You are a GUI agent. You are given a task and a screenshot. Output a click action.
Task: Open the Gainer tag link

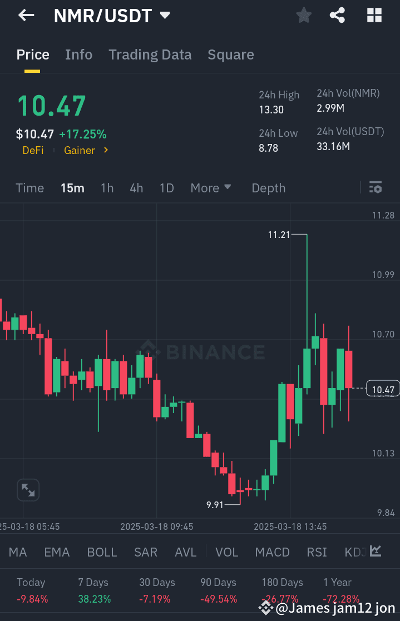pos(80,151)
